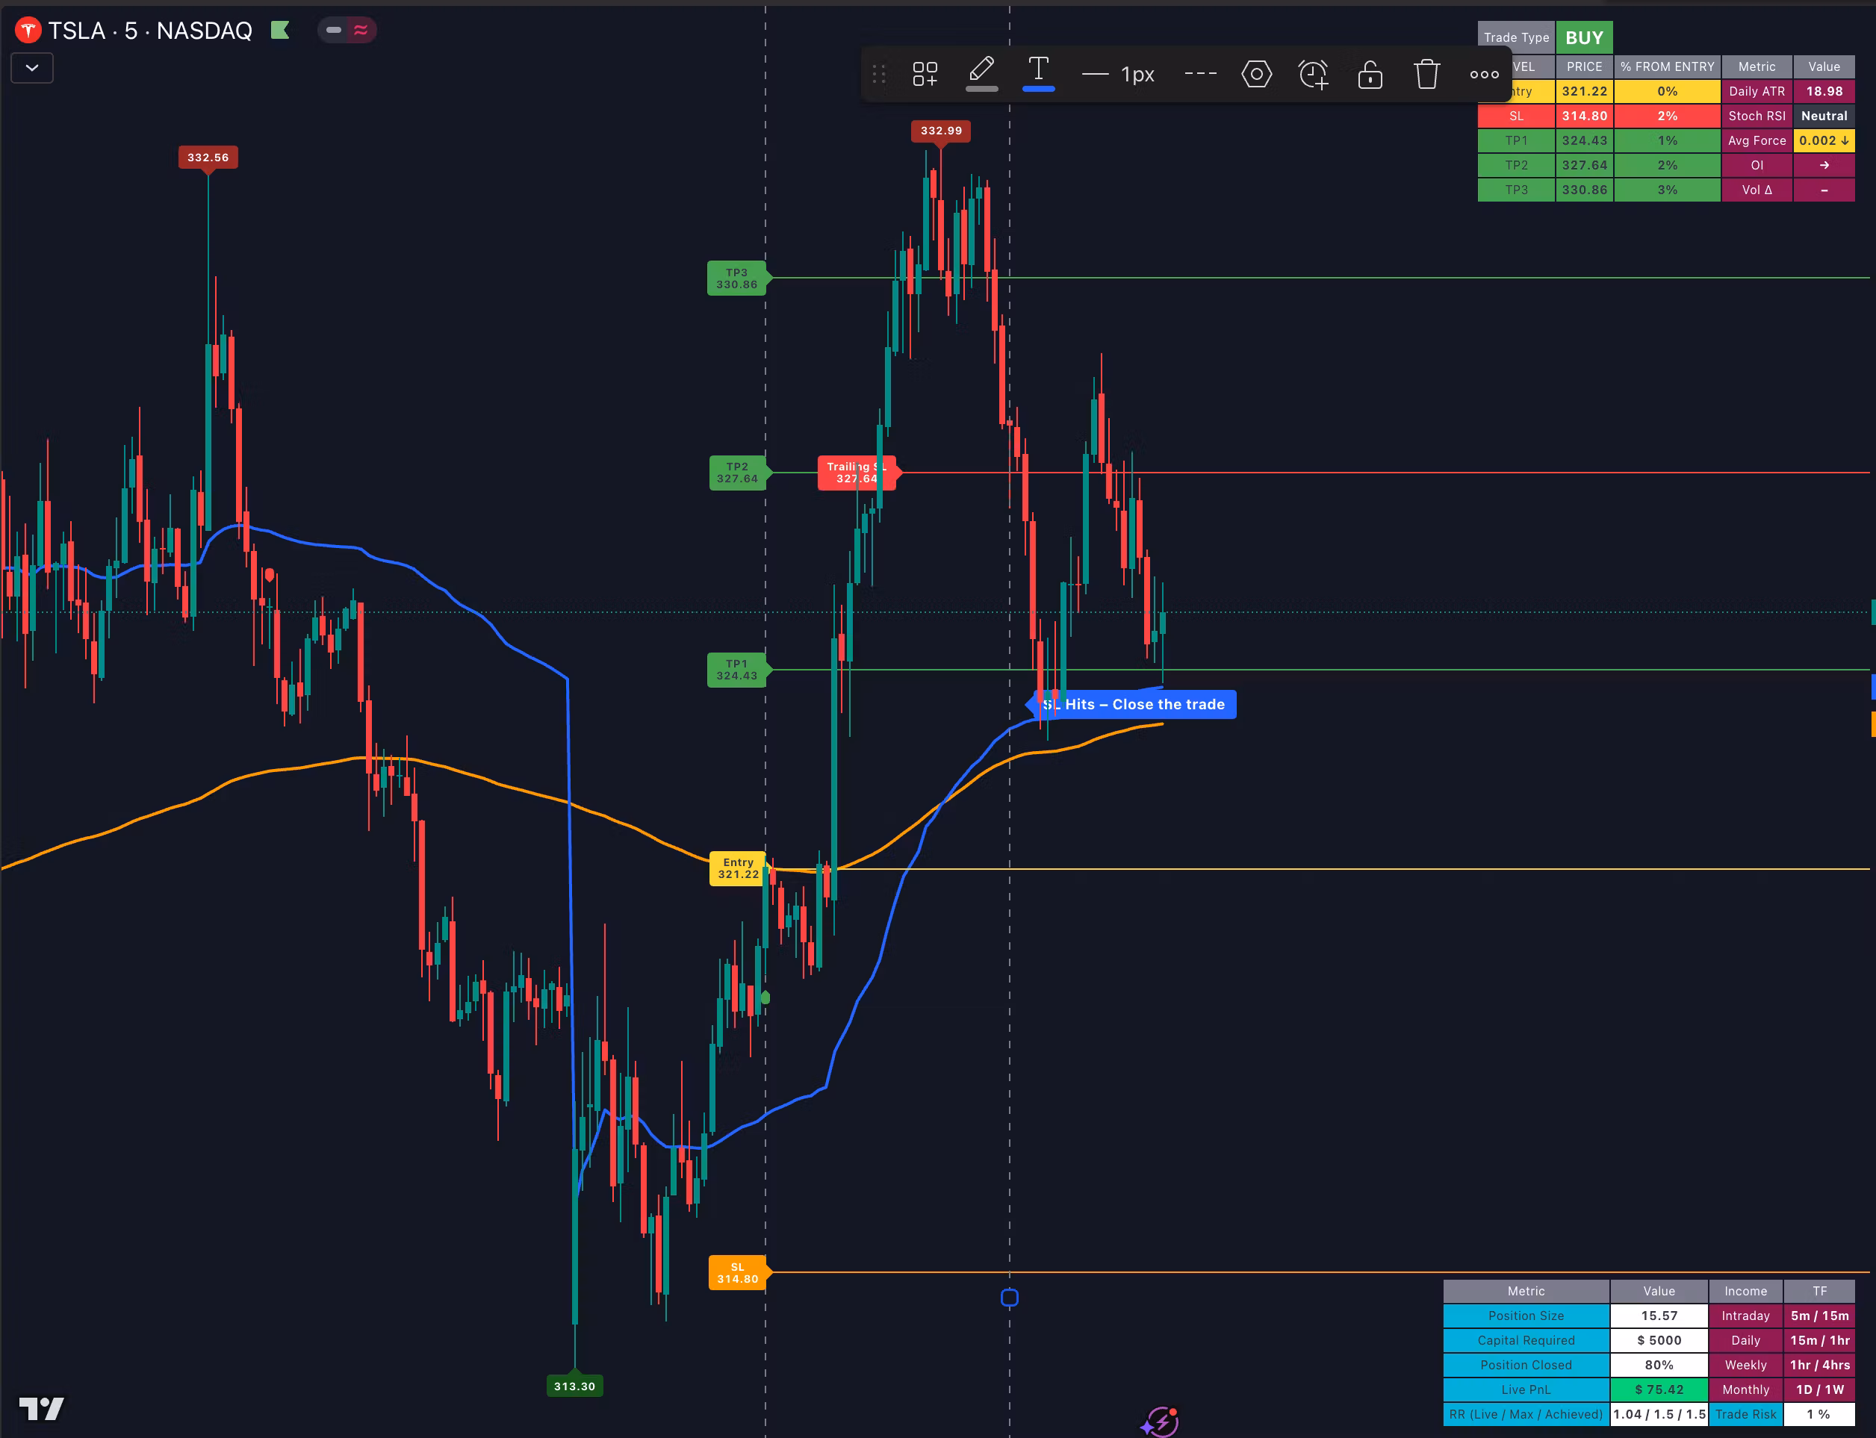
Task: Select the TP3 330.86 chart label
Action: pos(736,278)
